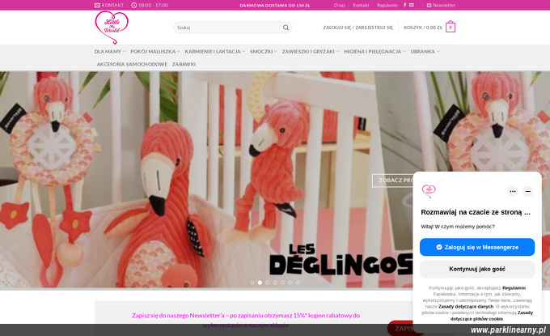Expand the POKÓJ MALUSZKA menu
The image size is (550, 336).
pos(155,51)
